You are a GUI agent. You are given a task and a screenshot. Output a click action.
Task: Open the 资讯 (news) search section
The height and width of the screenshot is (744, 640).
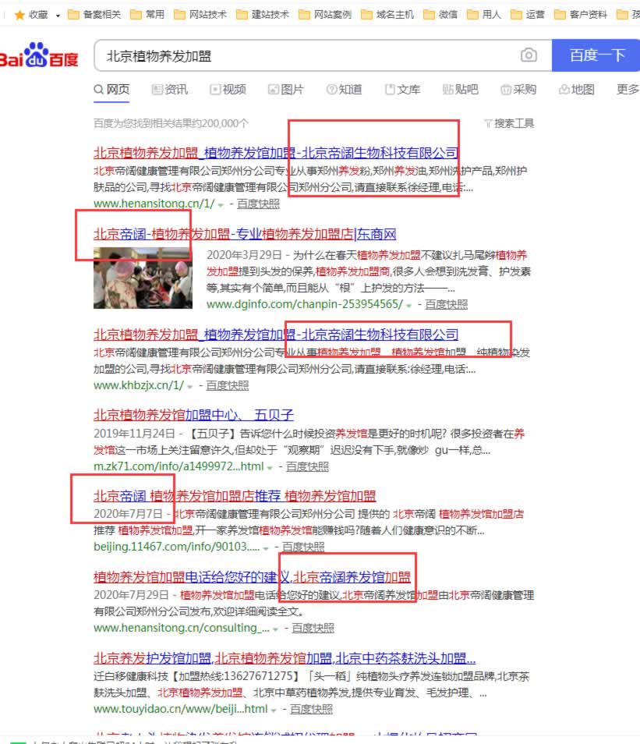click(176, 89)
